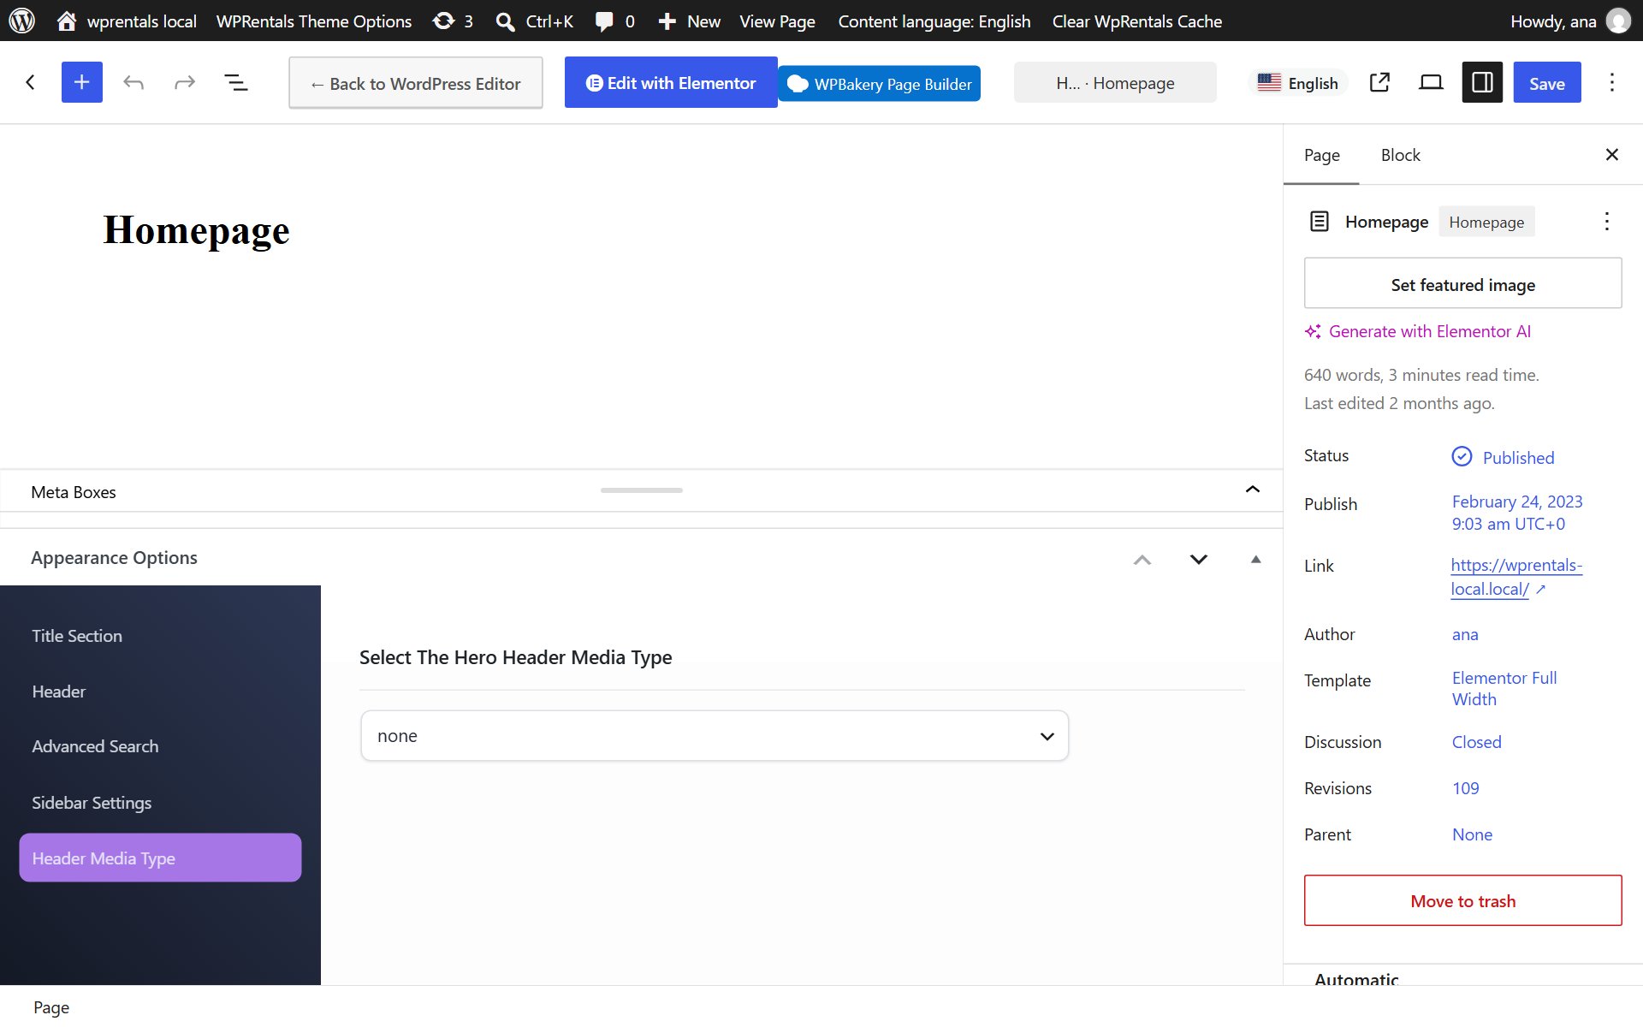Click the Meta Boxes resize handle bar
Image resolution: width=1643 pixels, height=1027 pixels.
click(641, 490)
